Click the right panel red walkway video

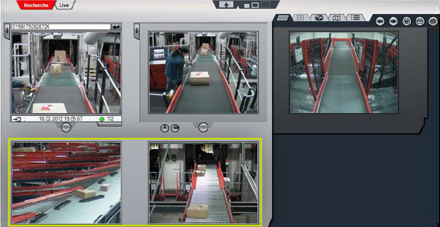(344, 72)
